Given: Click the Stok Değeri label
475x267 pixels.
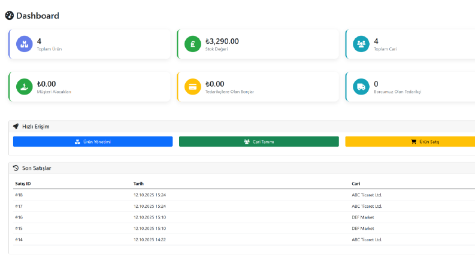Looking at the screenshot, I should [x=217, y=49].
